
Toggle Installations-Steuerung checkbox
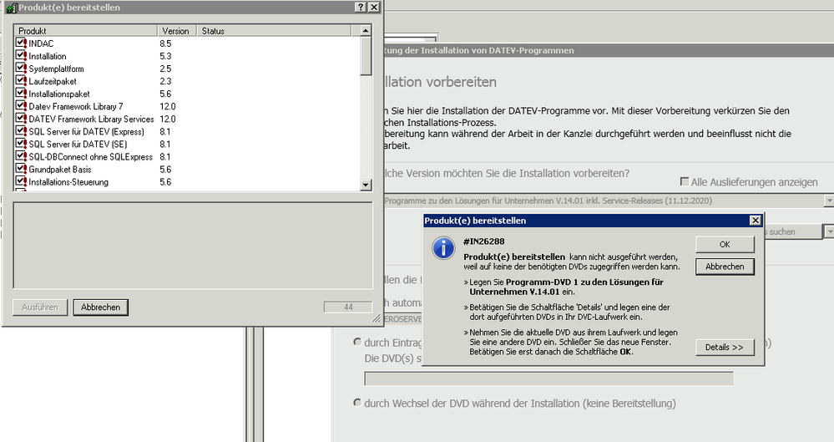click(21, 181)
